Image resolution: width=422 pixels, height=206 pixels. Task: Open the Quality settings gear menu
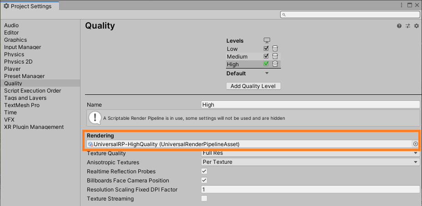click(x=417, y=26)
